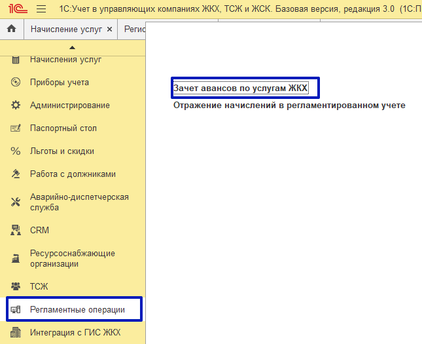
Task: Click the Приборы учета meter icon
Action: 16,83
